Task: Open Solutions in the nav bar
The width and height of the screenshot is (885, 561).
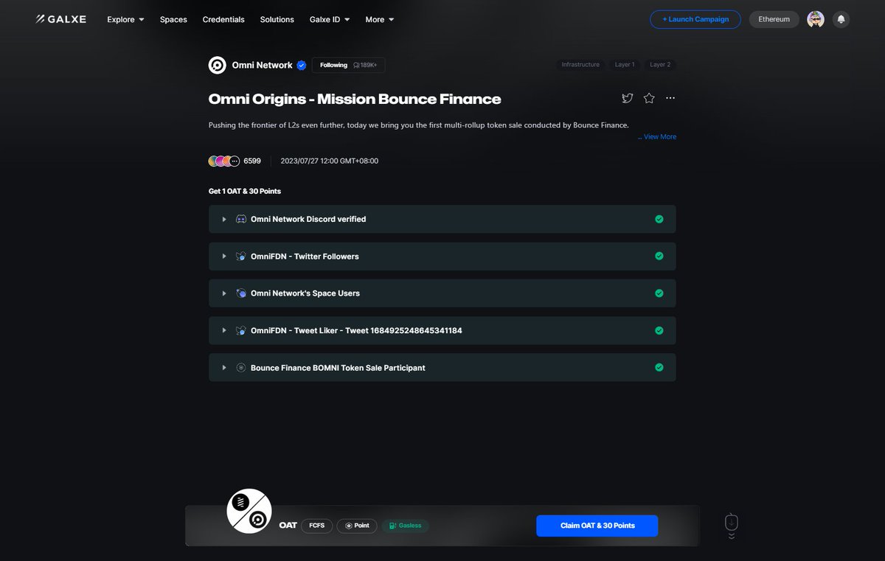Action: click(x=277, y=19)
